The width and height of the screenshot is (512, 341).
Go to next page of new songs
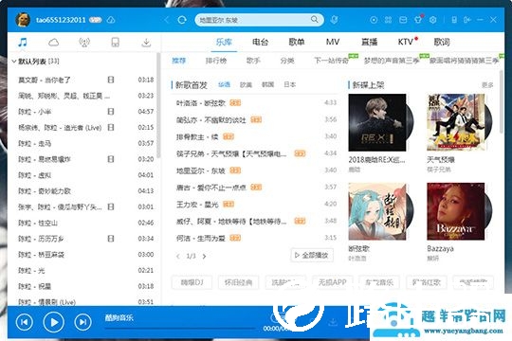205,256
